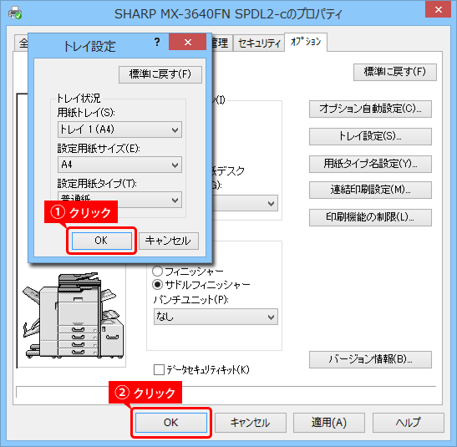Select the フィニッシャー radio button

click(x=157, y=272)
